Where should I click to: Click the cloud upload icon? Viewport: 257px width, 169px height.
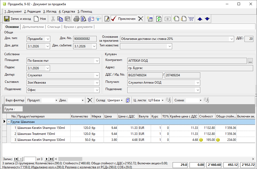tap(98, 19)
